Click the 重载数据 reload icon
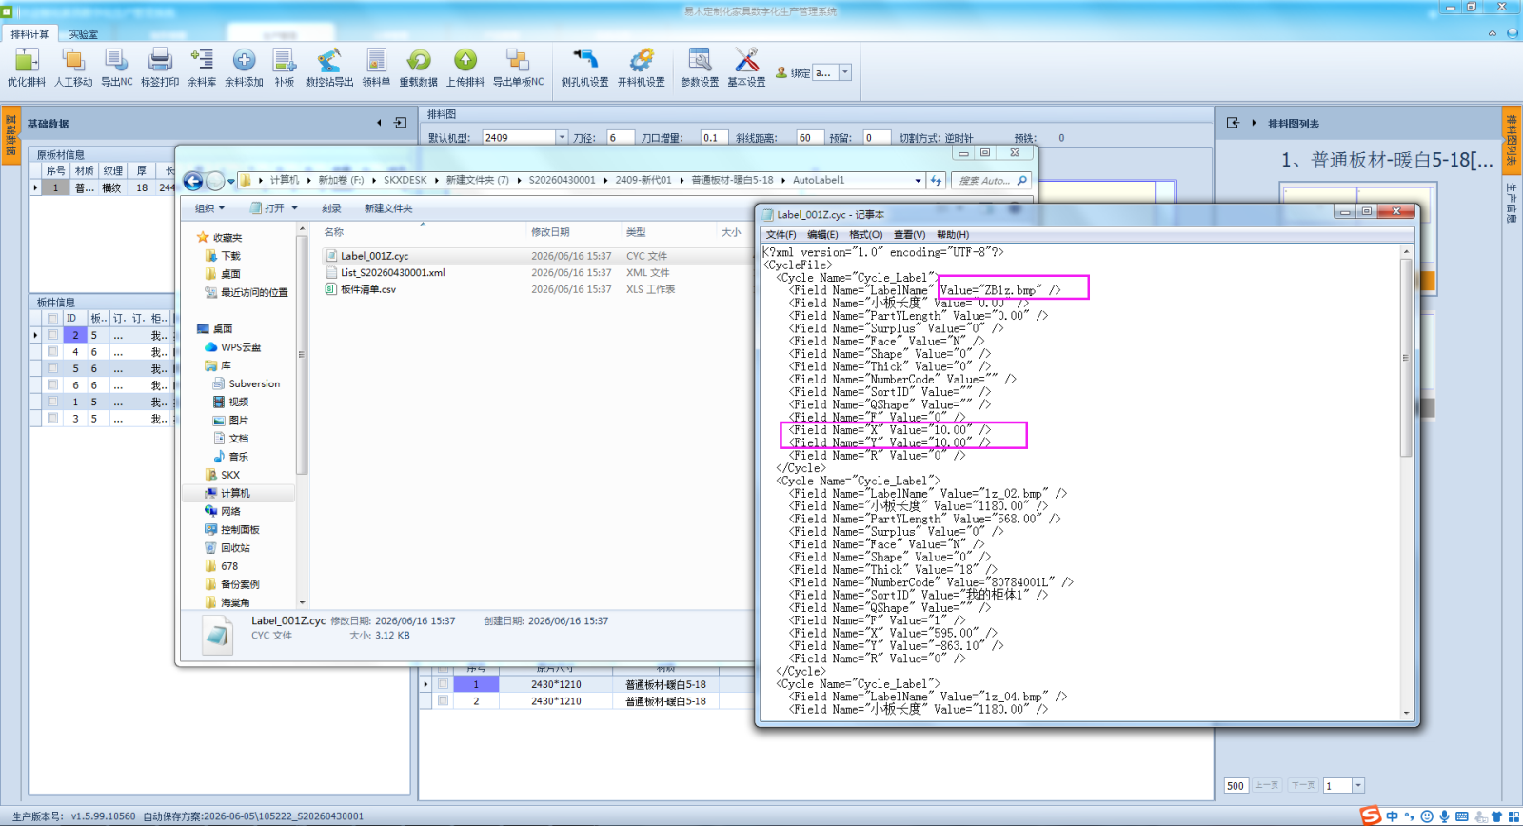The image size is (1523, 826). click(x=418, y=68)
